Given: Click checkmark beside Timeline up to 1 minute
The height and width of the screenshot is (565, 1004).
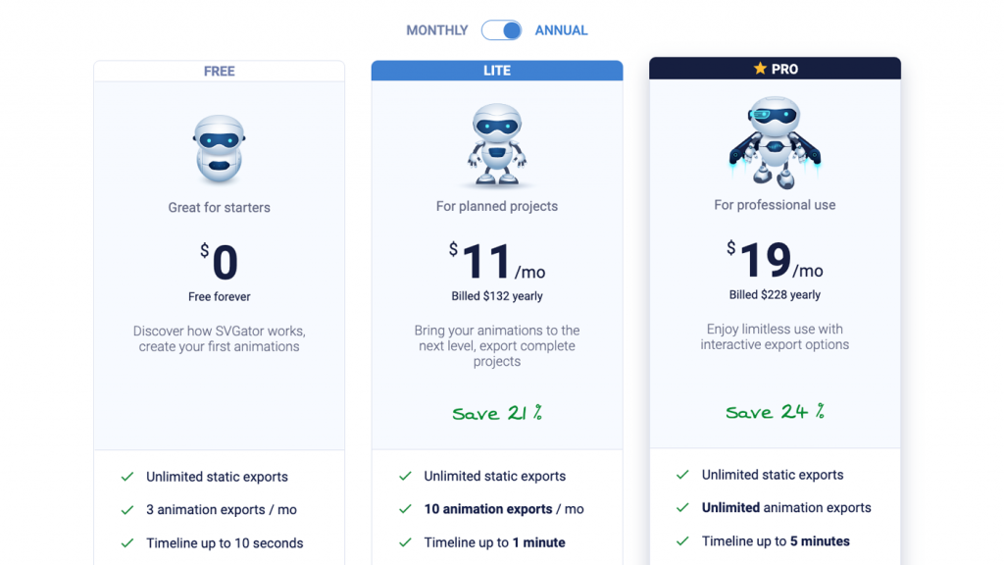Looking at the screenshot, I should pyautogui.click(x=405, y=541).
